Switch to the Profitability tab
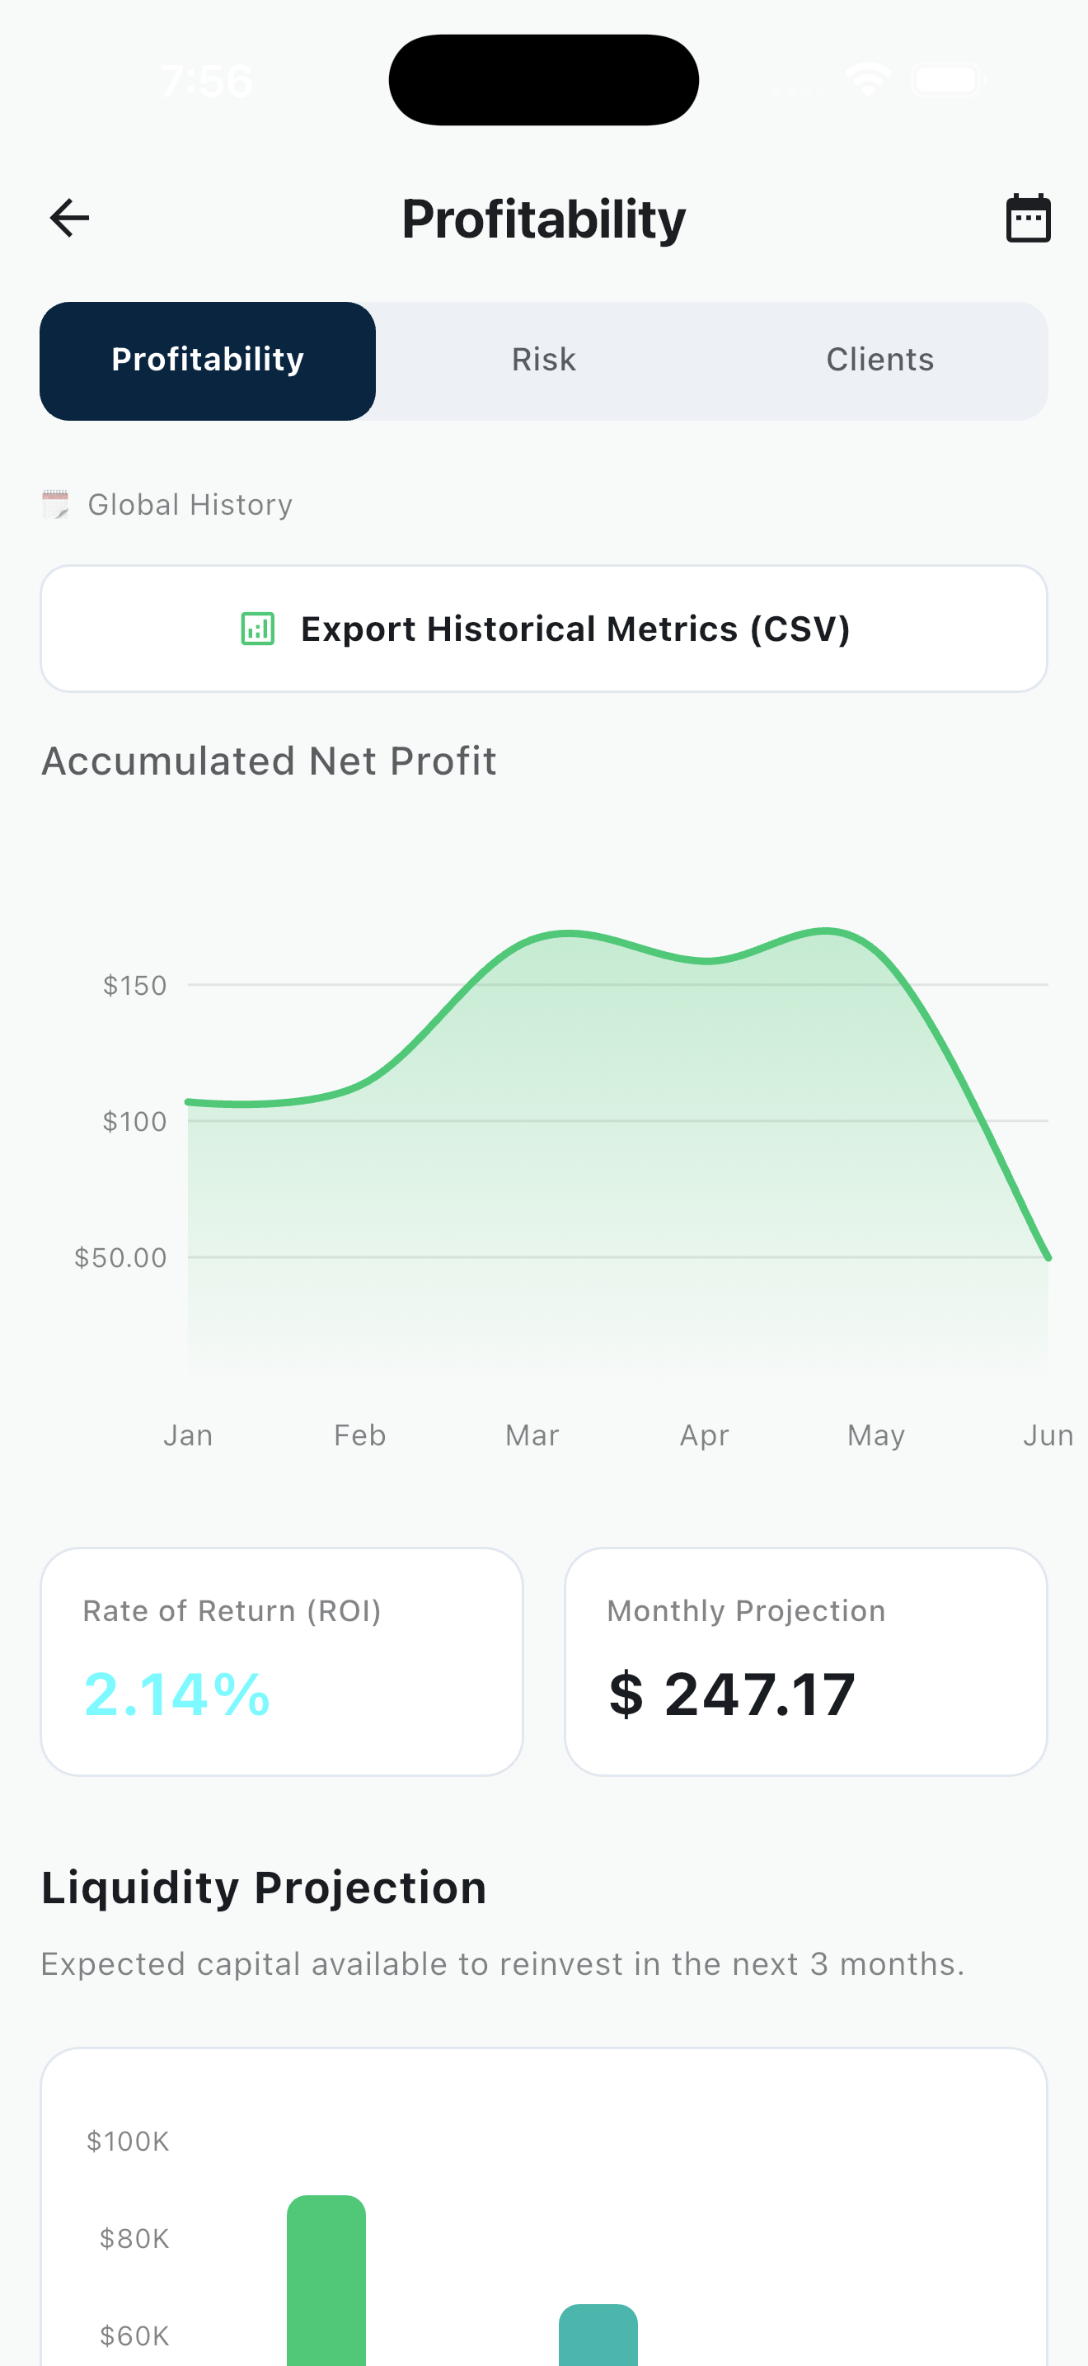 pyautogui.click(x=209, y=360)
